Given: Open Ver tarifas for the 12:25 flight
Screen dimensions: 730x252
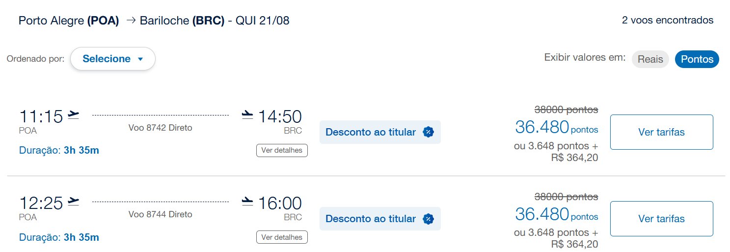Looking at the screenshot, I should (x=661, y=219).
